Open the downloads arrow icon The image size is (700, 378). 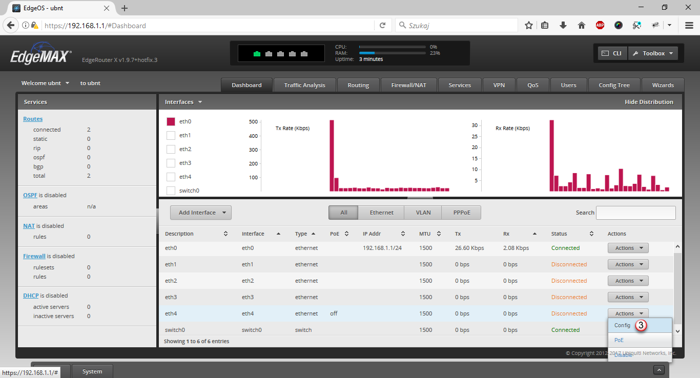coord(563,25)
